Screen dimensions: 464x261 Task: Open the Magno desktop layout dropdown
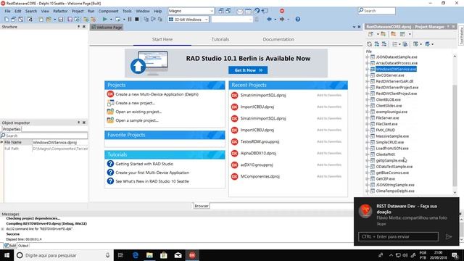pyautogui.click(x=212, y=11)
